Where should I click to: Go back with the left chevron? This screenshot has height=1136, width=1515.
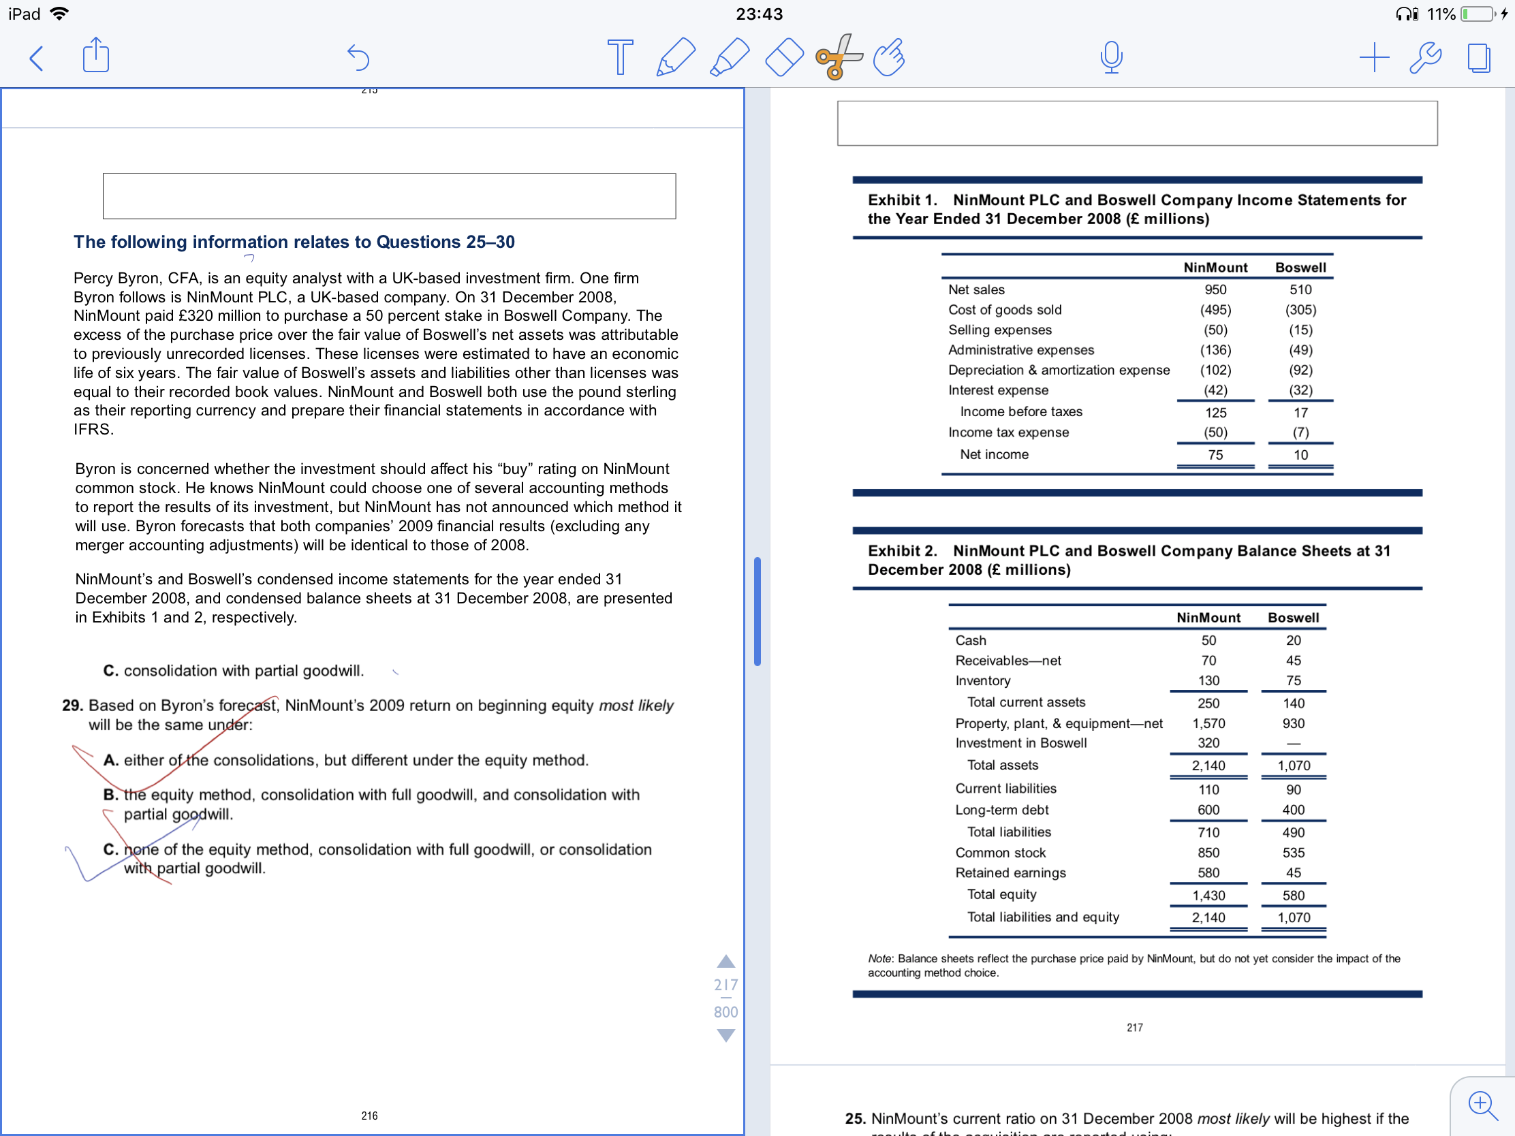[37, 58]
